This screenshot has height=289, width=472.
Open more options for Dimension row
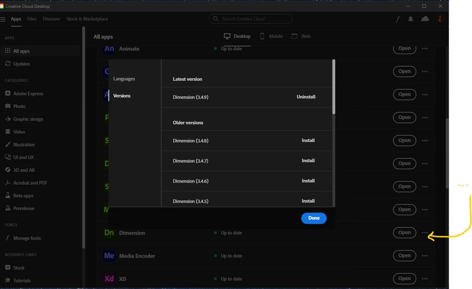(x=425, y=233)
